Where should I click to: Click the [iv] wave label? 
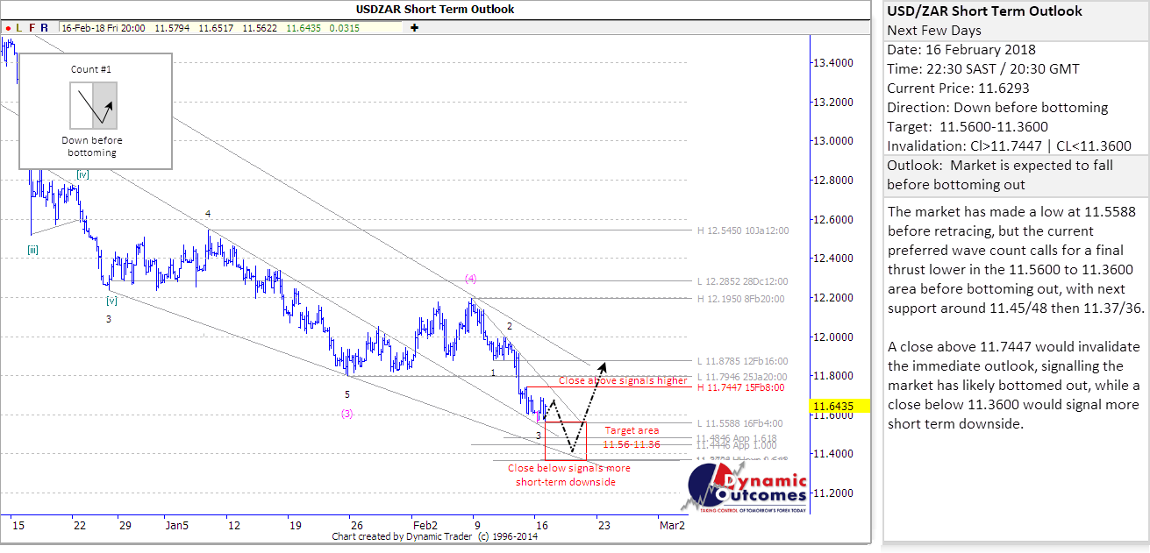[x=82, y=175]
